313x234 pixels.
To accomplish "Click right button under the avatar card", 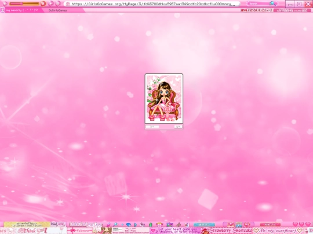I will [178, 127].
